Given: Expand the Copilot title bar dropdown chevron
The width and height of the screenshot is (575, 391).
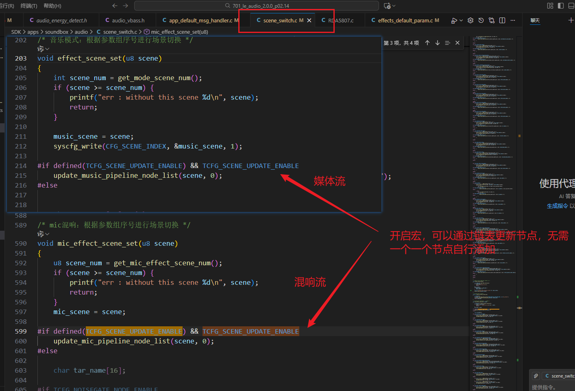Looking at the screenshot, I should point(394,6).
